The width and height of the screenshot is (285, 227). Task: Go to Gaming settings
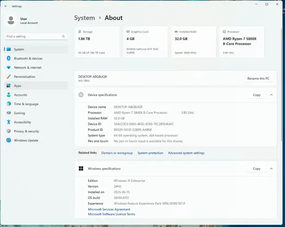click(x=20, y=113)
